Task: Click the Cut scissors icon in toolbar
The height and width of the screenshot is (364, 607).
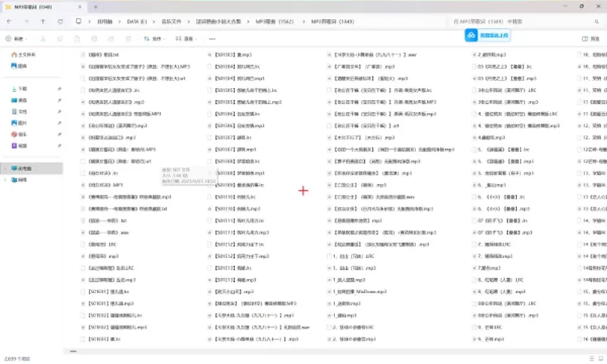Action: pos(43,39)
